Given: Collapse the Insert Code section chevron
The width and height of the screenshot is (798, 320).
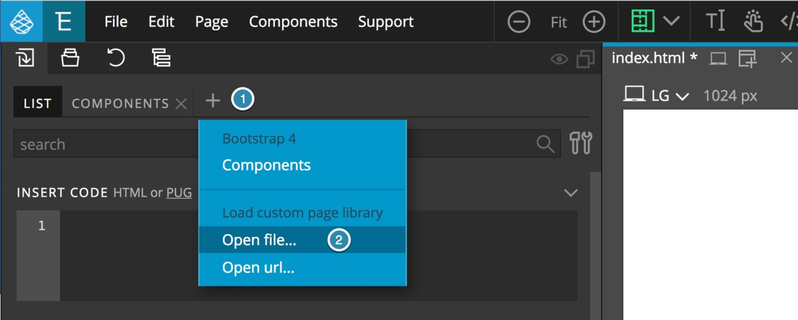Looking at the screenshot, I should 571,192.
